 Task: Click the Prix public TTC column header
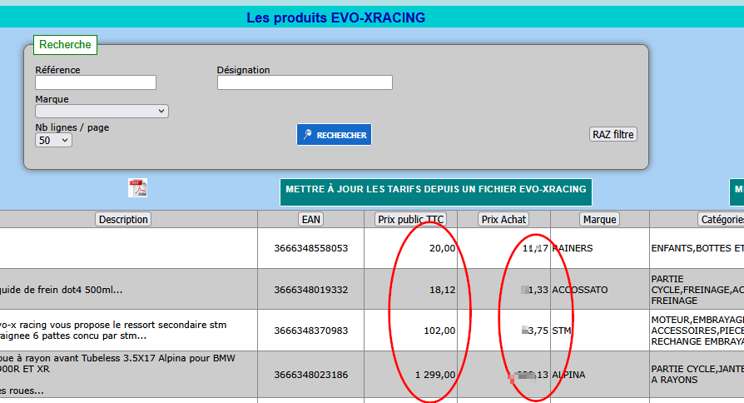click(410, 219)
